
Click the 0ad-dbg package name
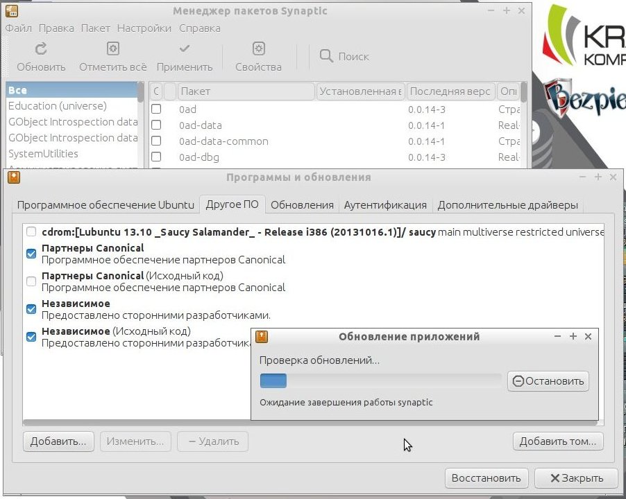(198, 157)
